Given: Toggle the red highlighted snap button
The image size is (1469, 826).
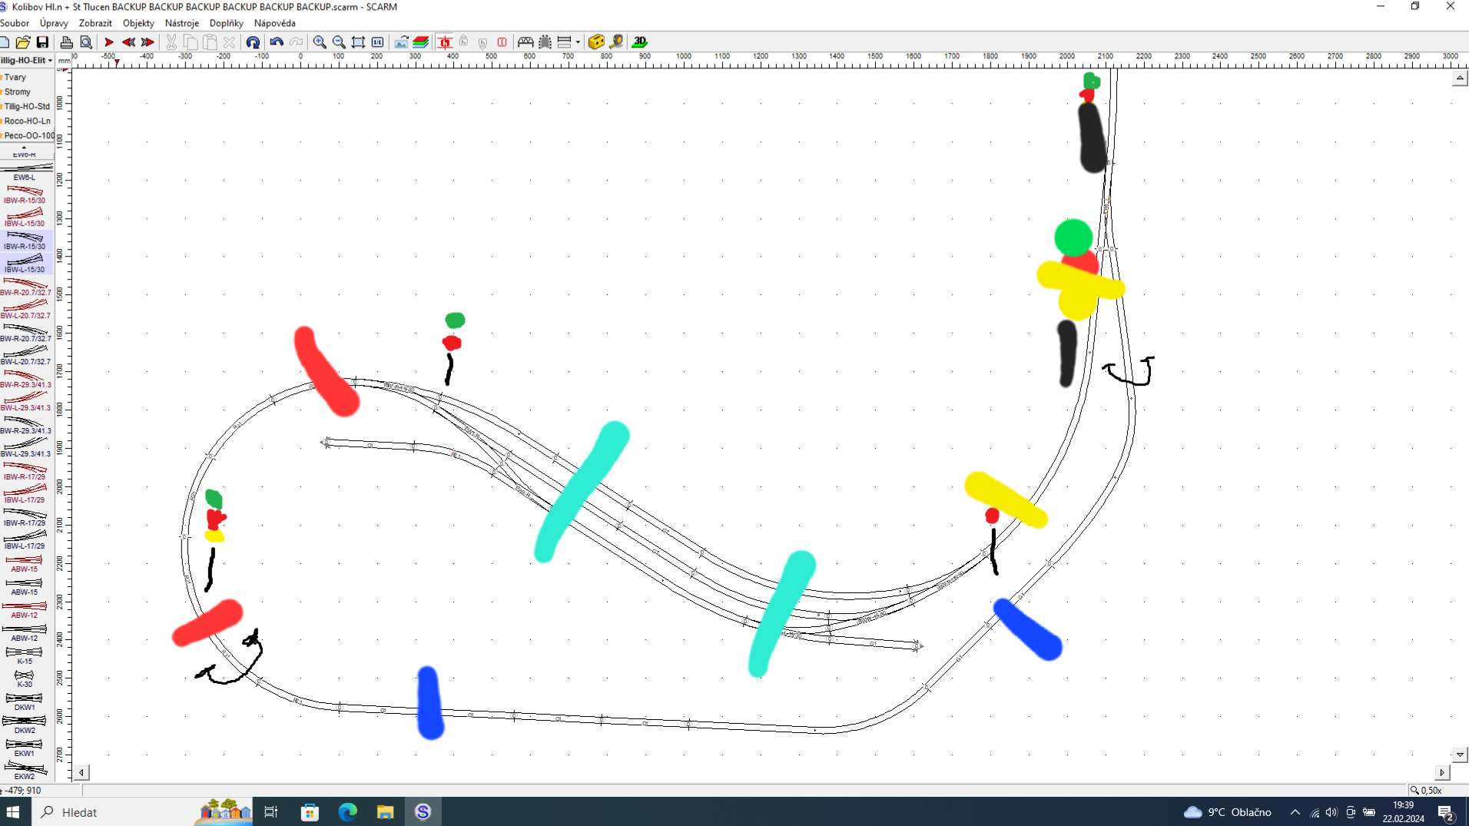Looking at the screenshot, I should point(445,42).
